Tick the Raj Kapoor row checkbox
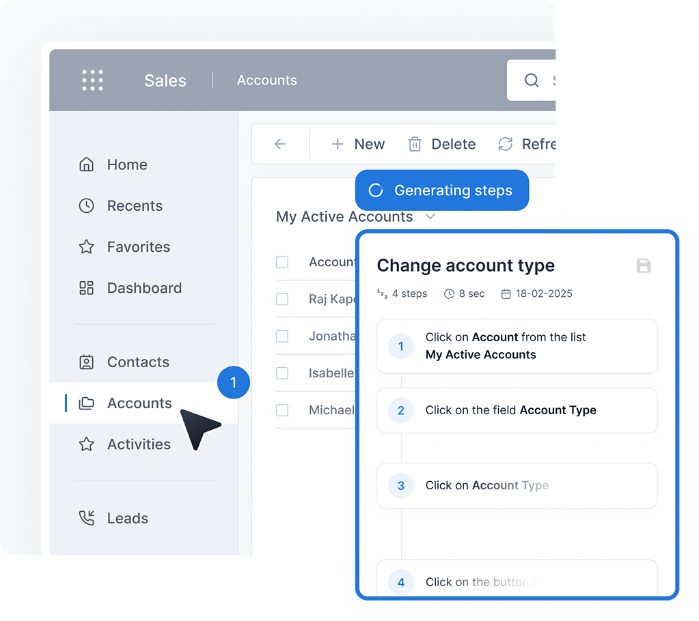This screenshot has width=699, height=621. tap(282, 299)
